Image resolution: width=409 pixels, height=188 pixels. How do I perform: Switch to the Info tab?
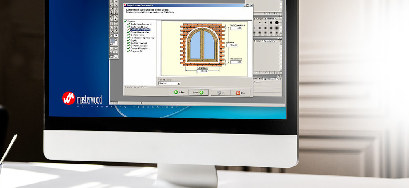(260, 79)
